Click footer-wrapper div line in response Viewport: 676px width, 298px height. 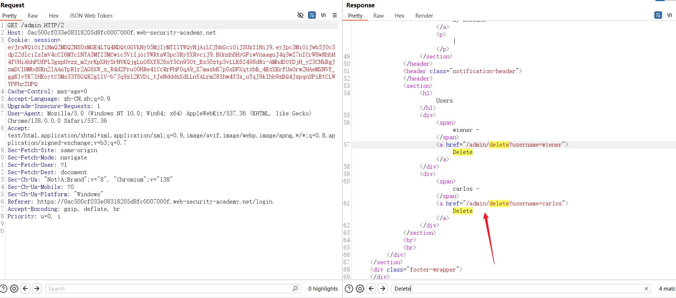(416, 270)
